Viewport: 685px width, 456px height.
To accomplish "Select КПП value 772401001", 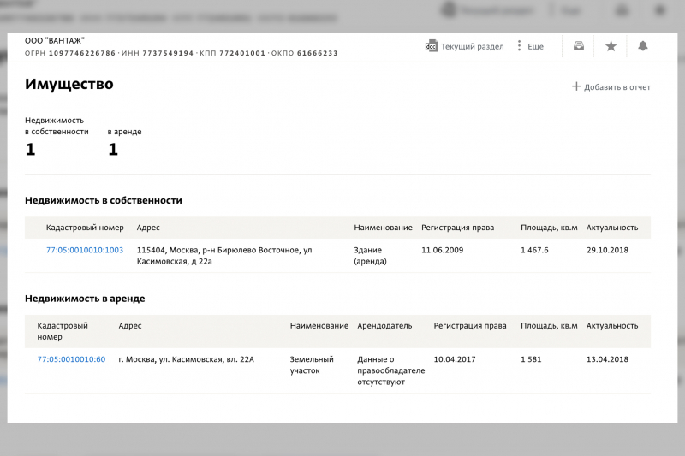I will pos(242,53).
